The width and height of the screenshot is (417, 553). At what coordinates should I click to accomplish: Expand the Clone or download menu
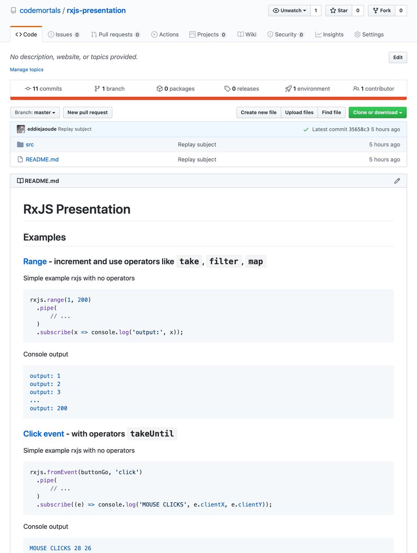378,112
